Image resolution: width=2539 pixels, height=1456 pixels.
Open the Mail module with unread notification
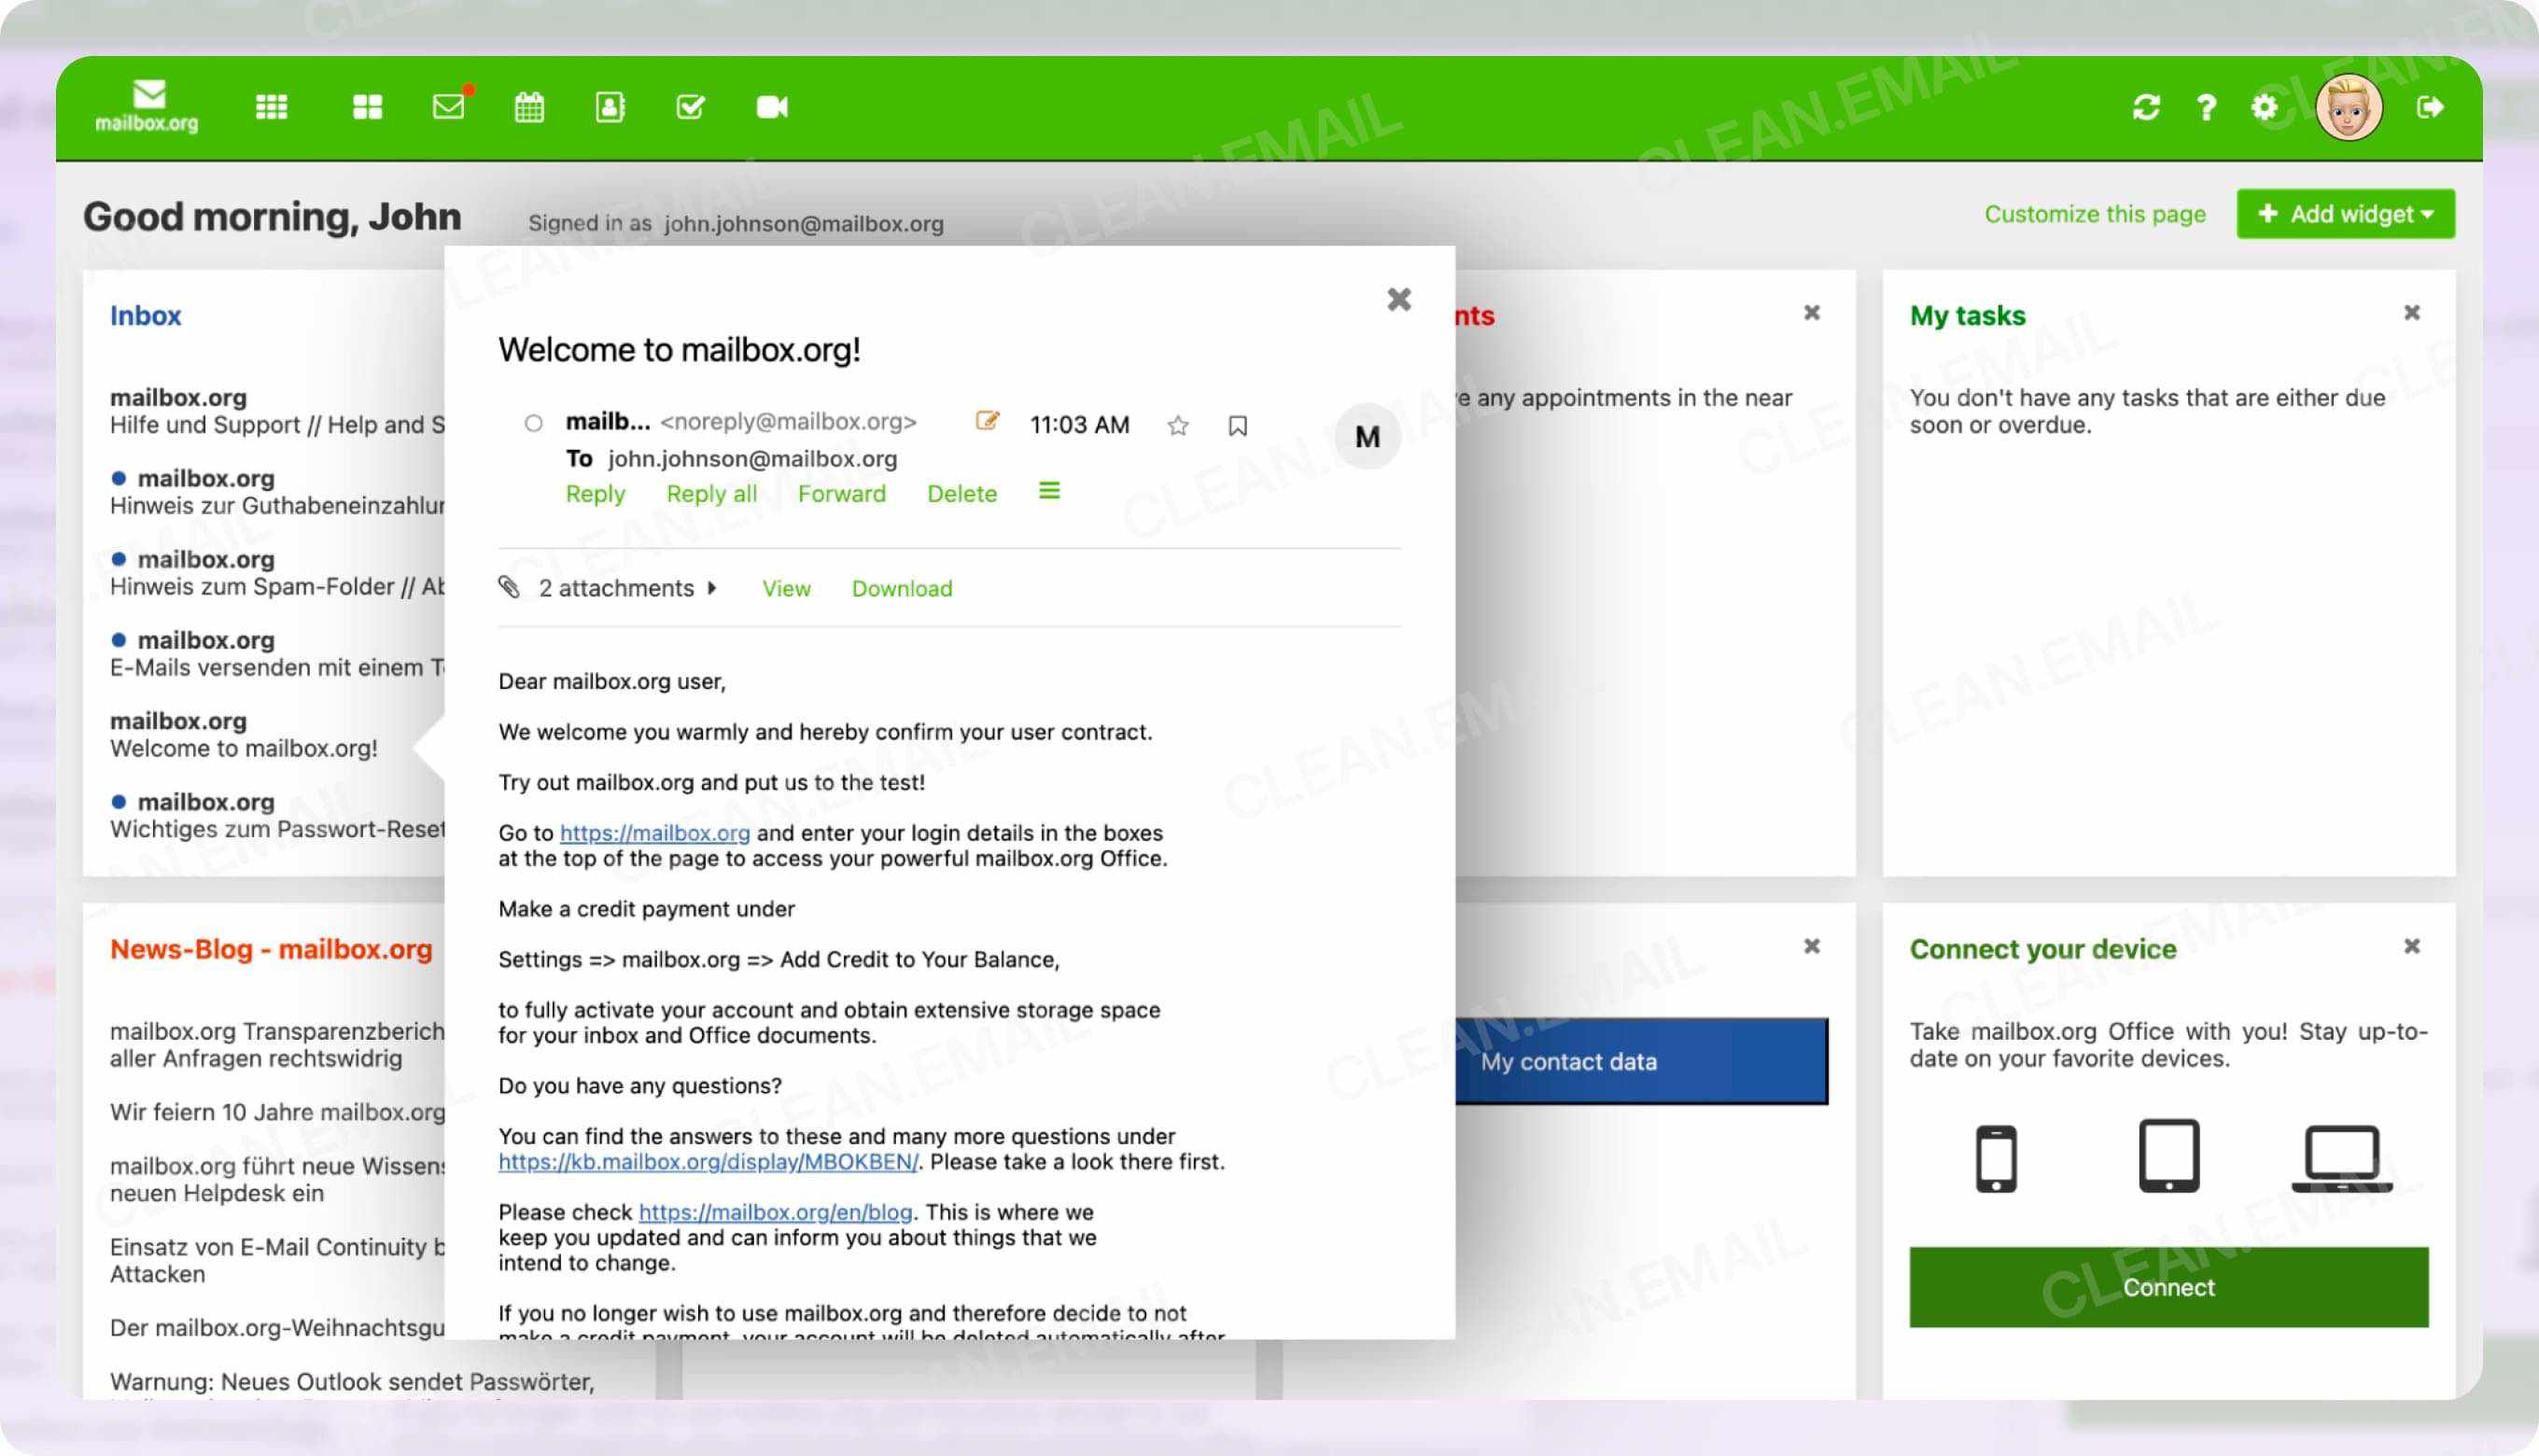(447, 107)
